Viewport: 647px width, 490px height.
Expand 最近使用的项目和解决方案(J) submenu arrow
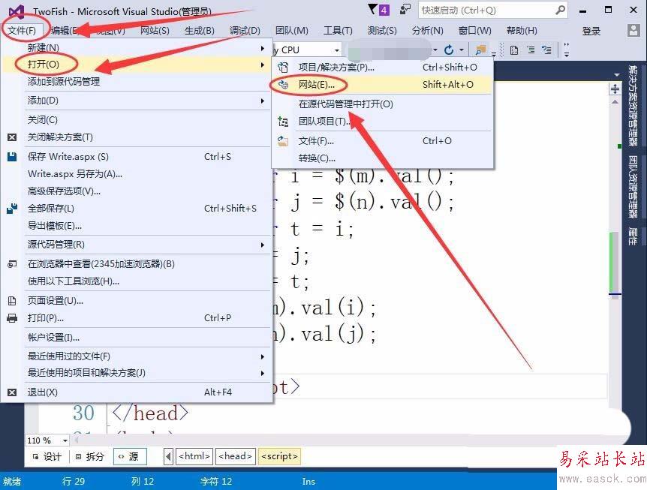coord(263,373)
